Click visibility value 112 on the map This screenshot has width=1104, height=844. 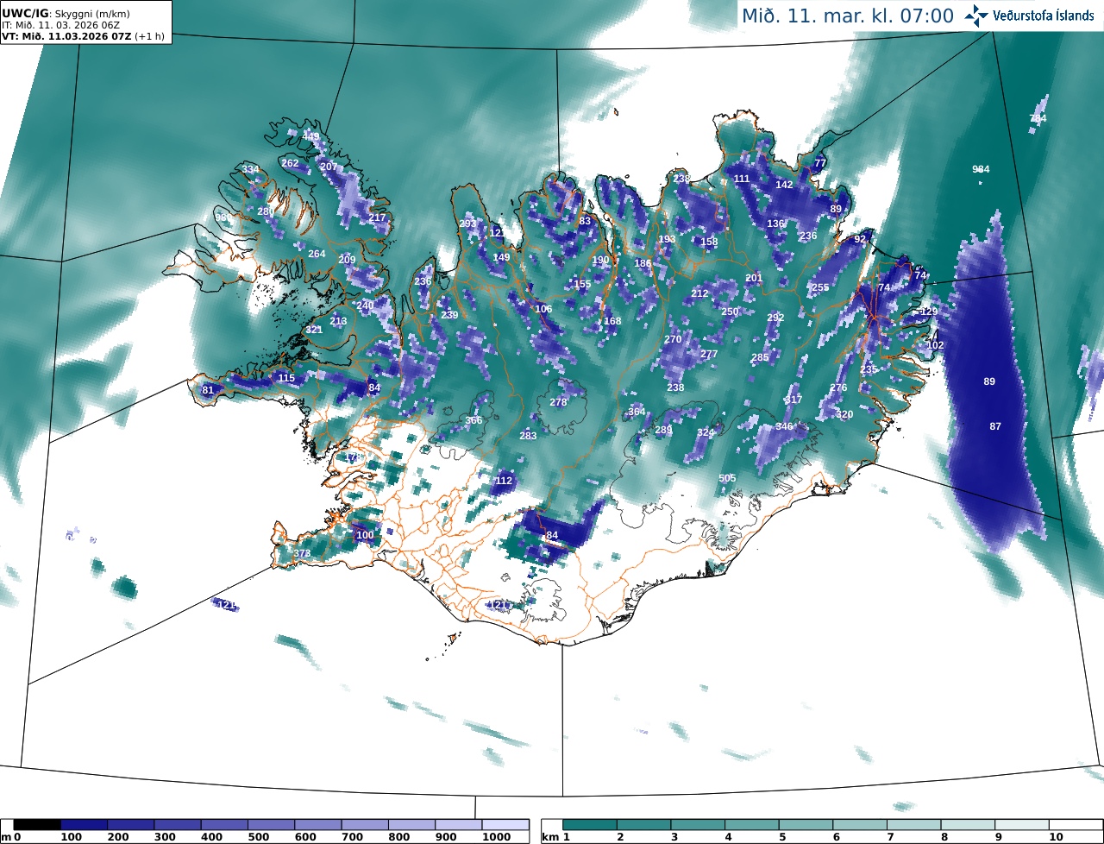click(x=504, y=481)
